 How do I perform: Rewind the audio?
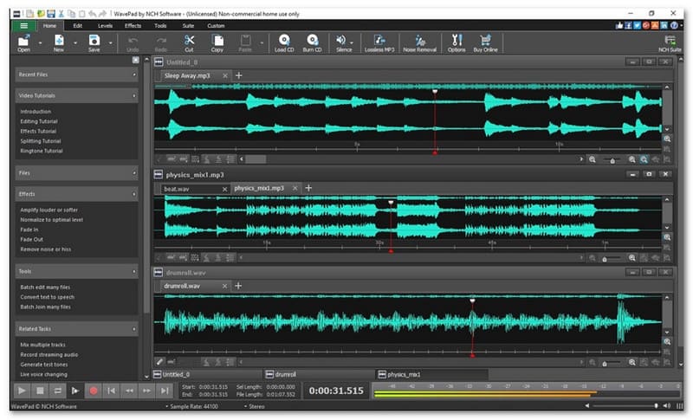point(129,391)
